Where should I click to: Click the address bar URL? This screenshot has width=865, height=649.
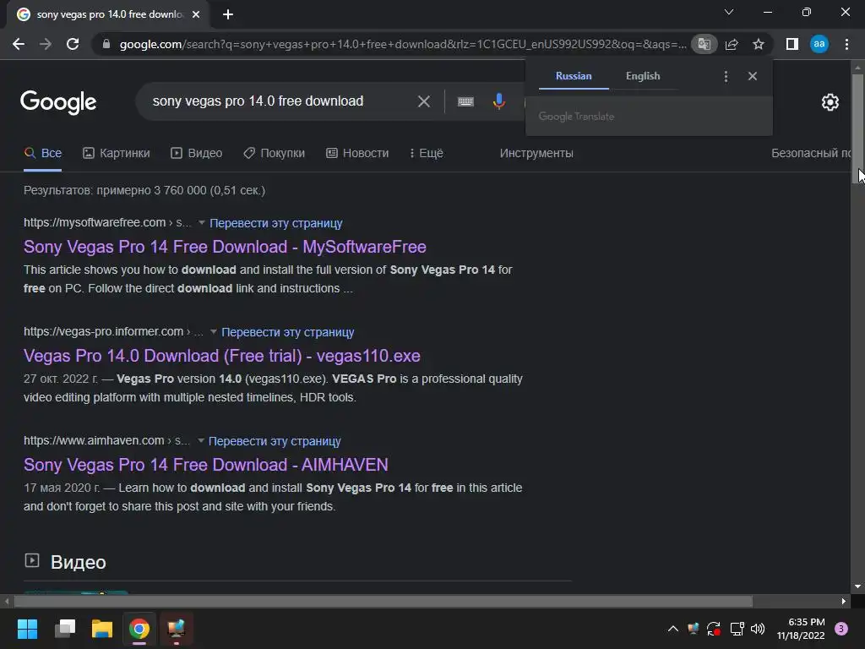[x=403, y=44]
